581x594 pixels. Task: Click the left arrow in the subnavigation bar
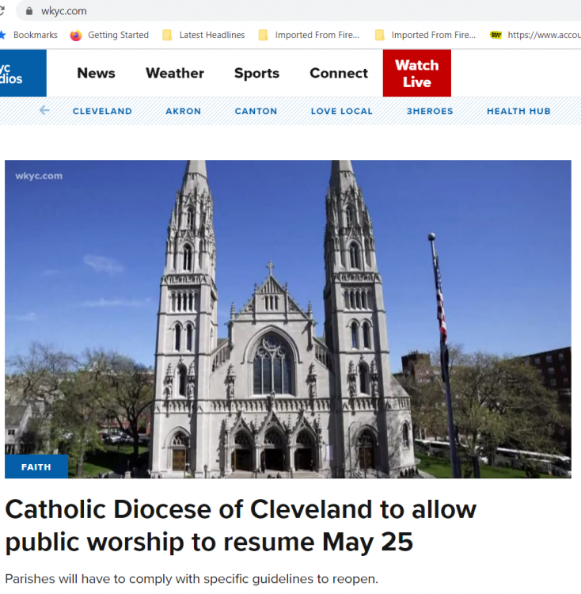pyautogui.click(x=44, y=111)
